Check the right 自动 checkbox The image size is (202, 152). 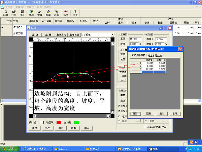pos(146,121)
